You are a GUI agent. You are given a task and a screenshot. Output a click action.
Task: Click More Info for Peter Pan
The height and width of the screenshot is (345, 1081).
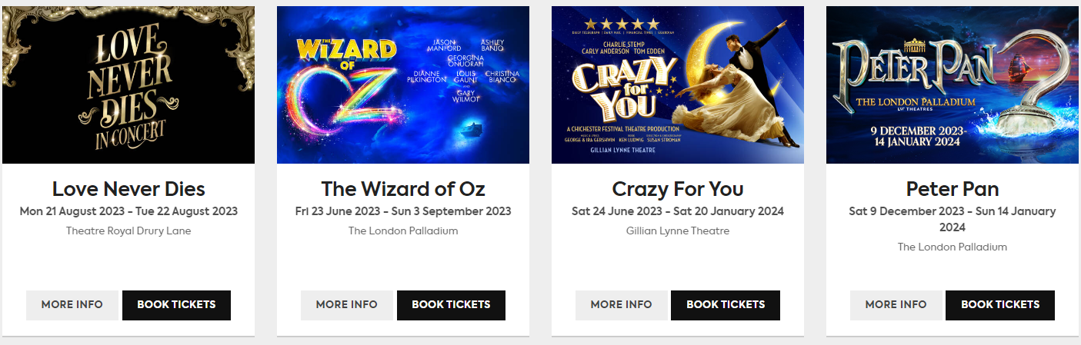click(896, 305)
